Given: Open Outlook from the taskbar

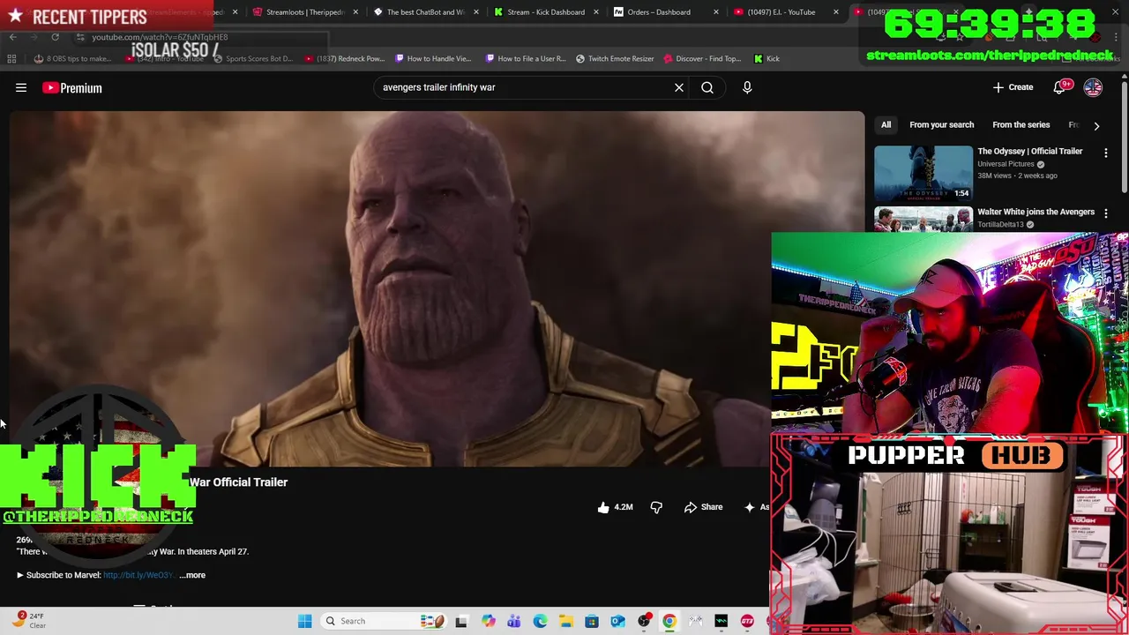Looking at the screenshot, I should tap(617, 621).
